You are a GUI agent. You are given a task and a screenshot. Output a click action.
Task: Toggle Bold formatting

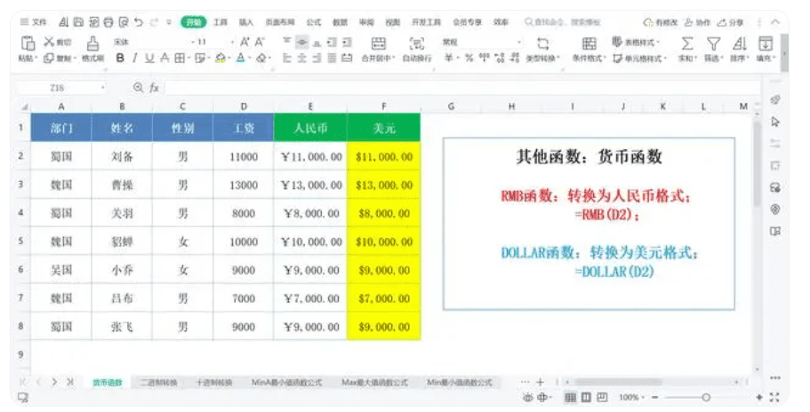click(x=117, y=58)
